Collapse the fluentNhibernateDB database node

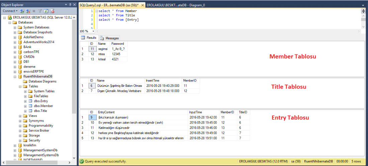[15, 76]
